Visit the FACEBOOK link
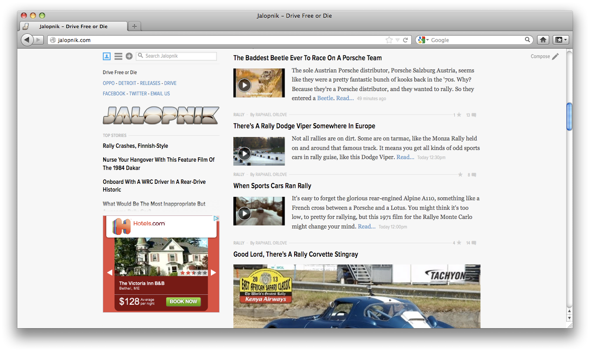 (x=114, y=94)
